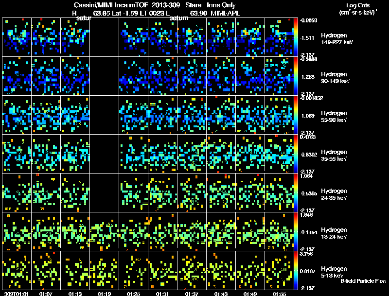Click the 01:31 time axis label
The width and height of the screenshot is (389, 296).
[x=162, y=294]
